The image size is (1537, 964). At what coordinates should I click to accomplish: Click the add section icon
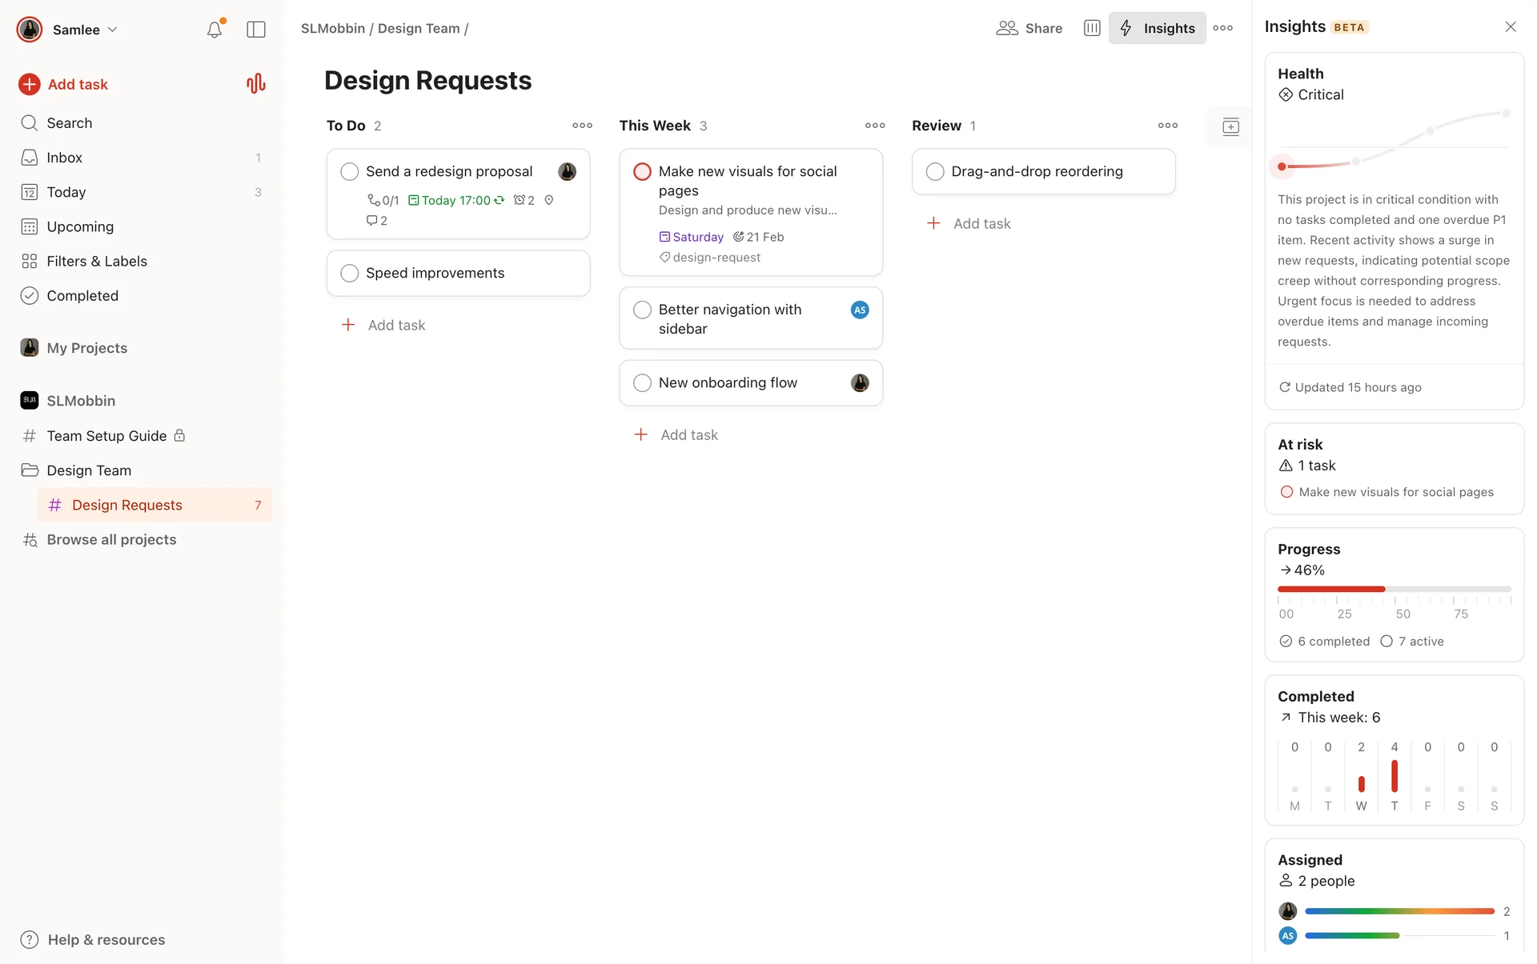tap(1230, 126)
